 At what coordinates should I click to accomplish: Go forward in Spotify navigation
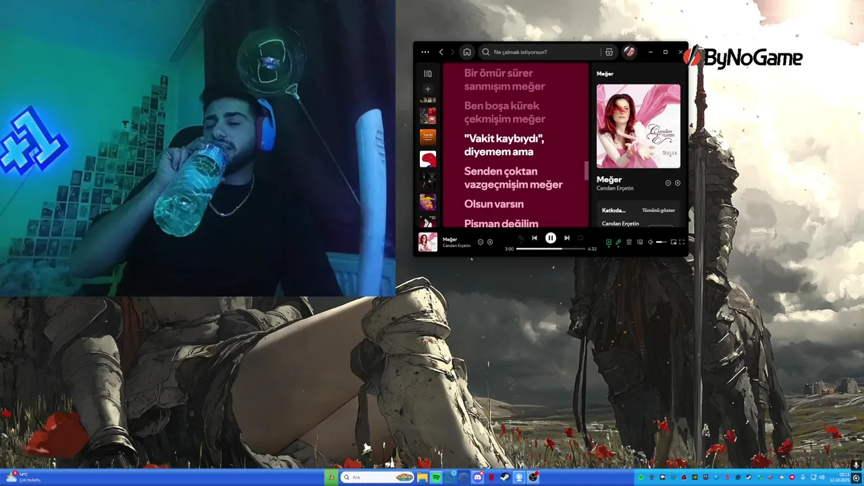(453, 52)
